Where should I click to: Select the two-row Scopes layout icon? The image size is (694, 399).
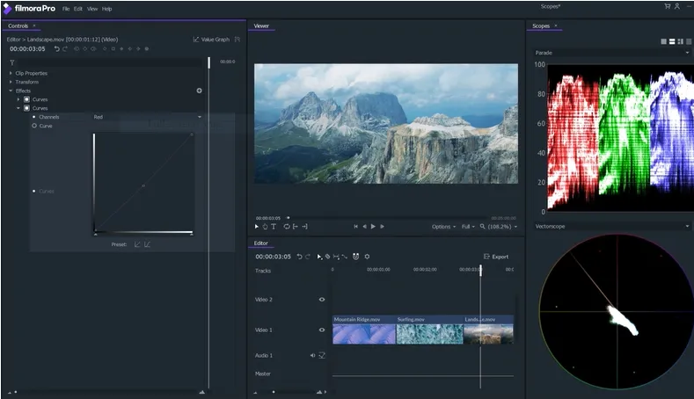pyautogui.click(x=672, y=41)
